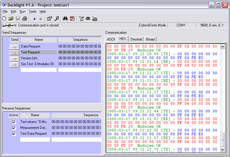
Task: Open the Edit menu
Action: coord(13,11)
